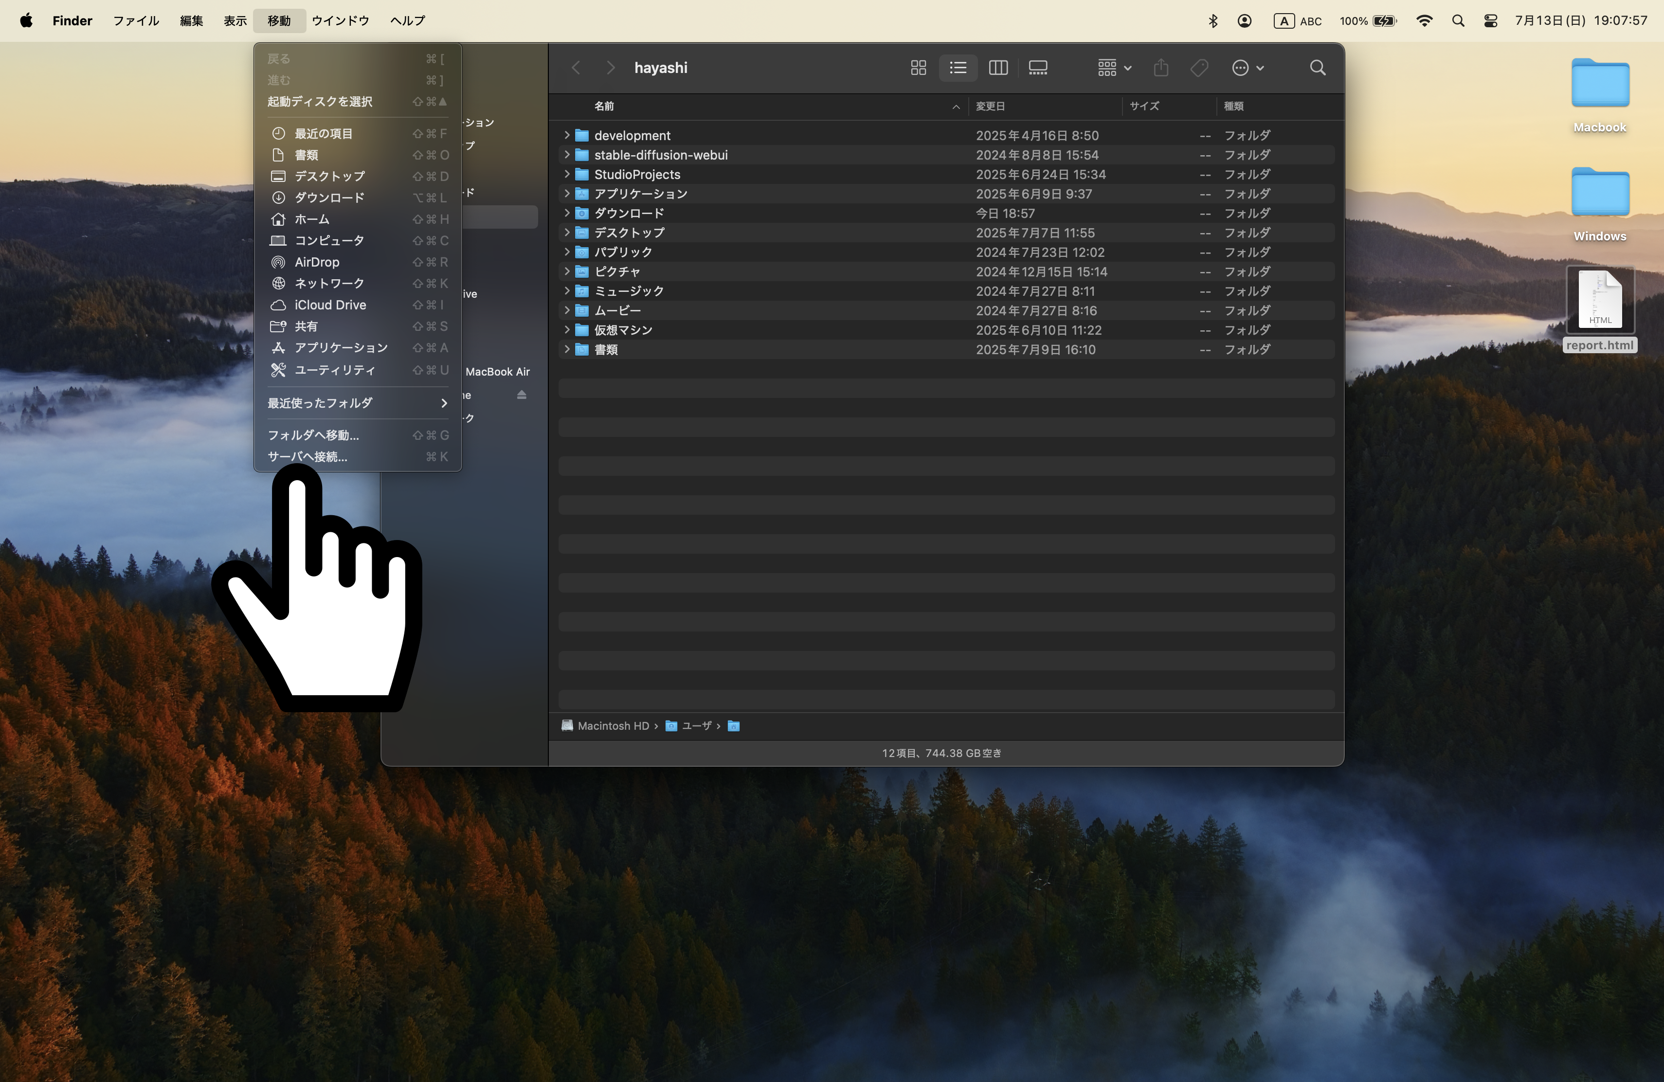The height and width of the screenshot is (1082, 1664).
Task: Toggle the list view button
Action: pos(958,68)
